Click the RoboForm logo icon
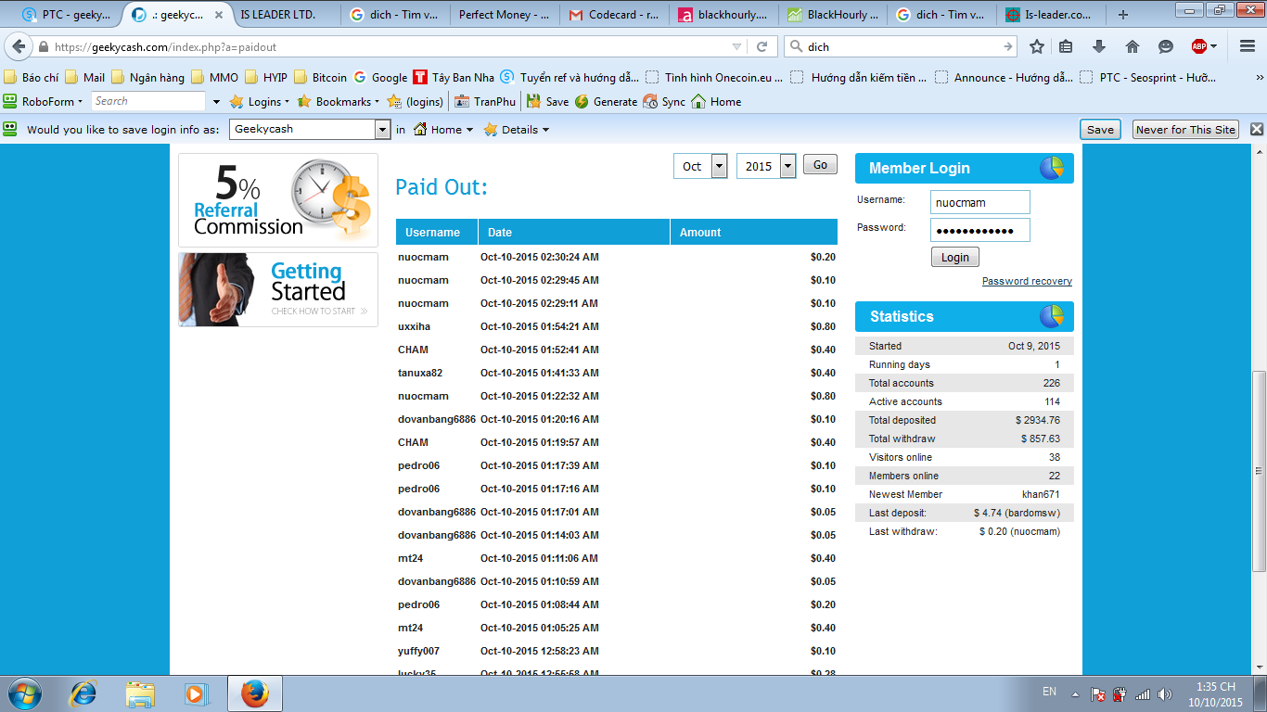The image size is (1267, 712). 10,101
